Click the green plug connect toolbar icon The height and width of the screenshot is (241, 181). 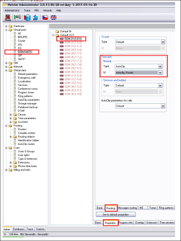[18, 17]
